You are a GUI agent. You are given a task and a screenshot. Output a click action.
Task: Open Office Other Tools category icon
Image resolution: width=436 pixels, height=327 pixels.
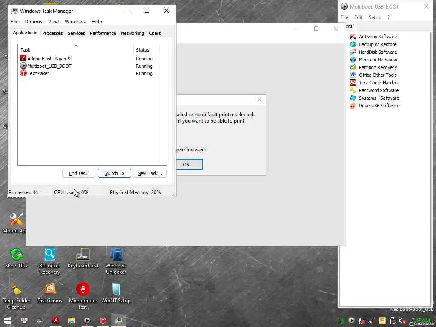(353, 75)
